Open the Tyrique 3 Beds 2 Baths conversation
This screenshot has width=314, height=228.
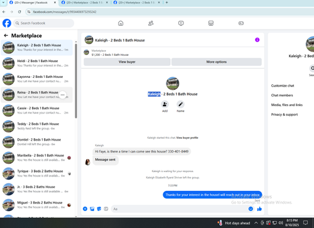coord(37,173)
